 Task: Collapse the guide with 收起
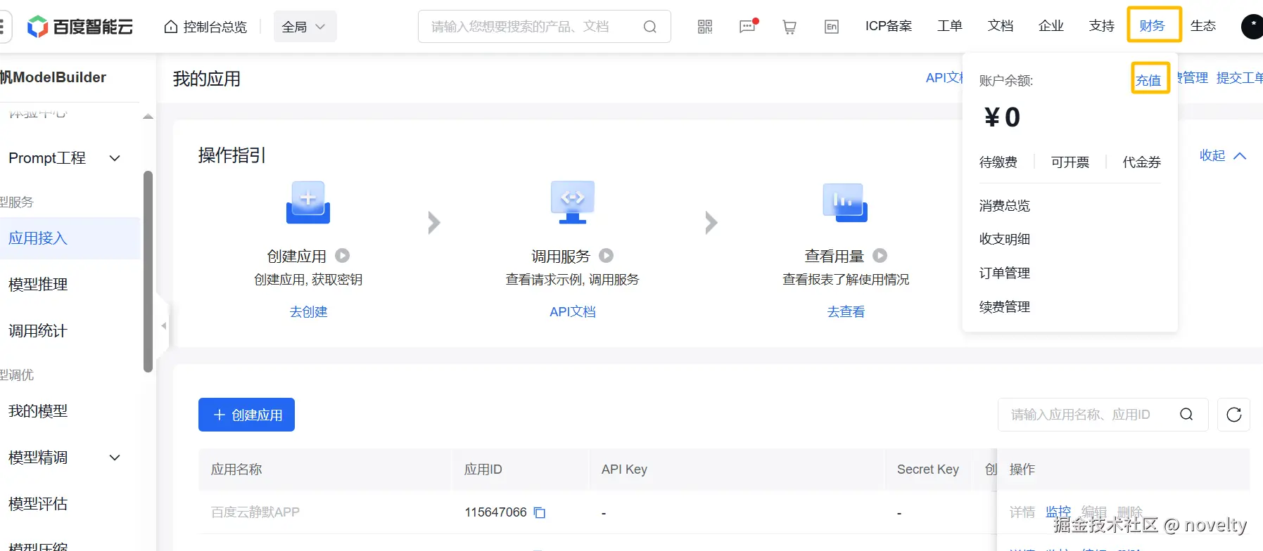[1223, 155]
